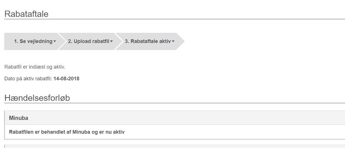Click the word Minuba in the event message

[x=82, y=132]
